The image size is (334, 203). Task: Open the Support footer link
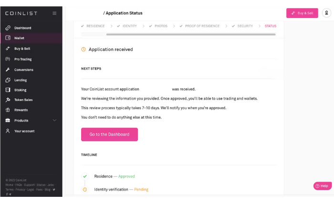click(x=29, y=185)
